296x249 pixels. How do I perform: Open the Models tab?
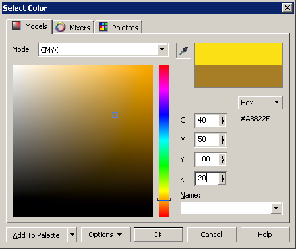pos(30,26)
